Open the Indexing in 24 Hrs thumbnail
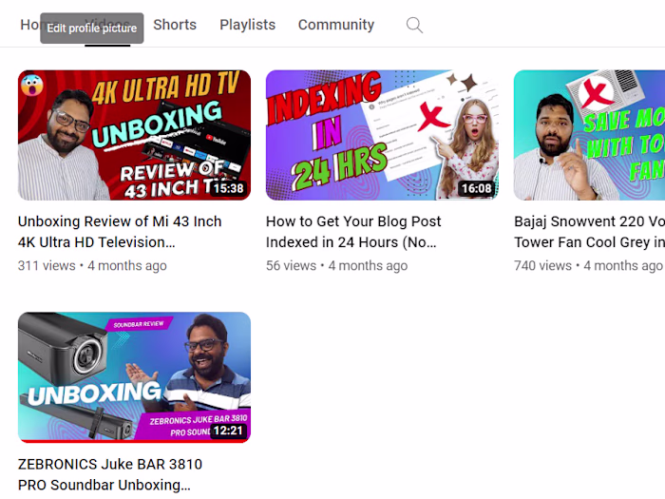The width and height of the screenshot is (665, 499). point(382,135)
